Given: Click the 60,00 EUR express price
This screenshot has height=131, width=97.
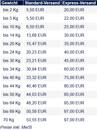Looking at the screenshot, I should click(74, 69).
